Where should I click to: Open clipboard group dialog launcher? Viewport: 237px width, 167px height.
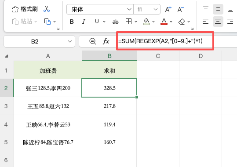58,29
